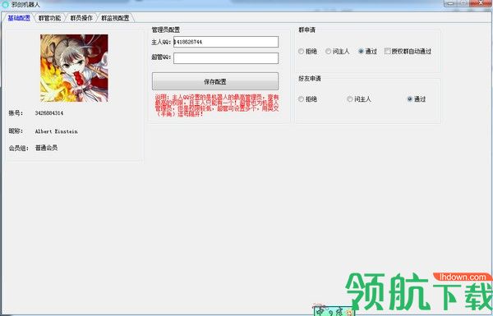Click the 主人QQ input field
The height and width of the screenshot is (316, 493).
coord(226,42)
